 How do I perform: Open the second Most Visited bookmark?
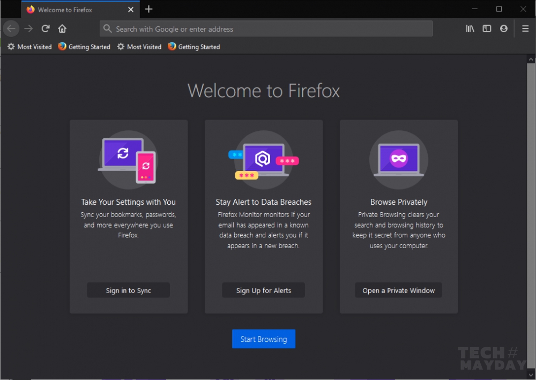139,47
